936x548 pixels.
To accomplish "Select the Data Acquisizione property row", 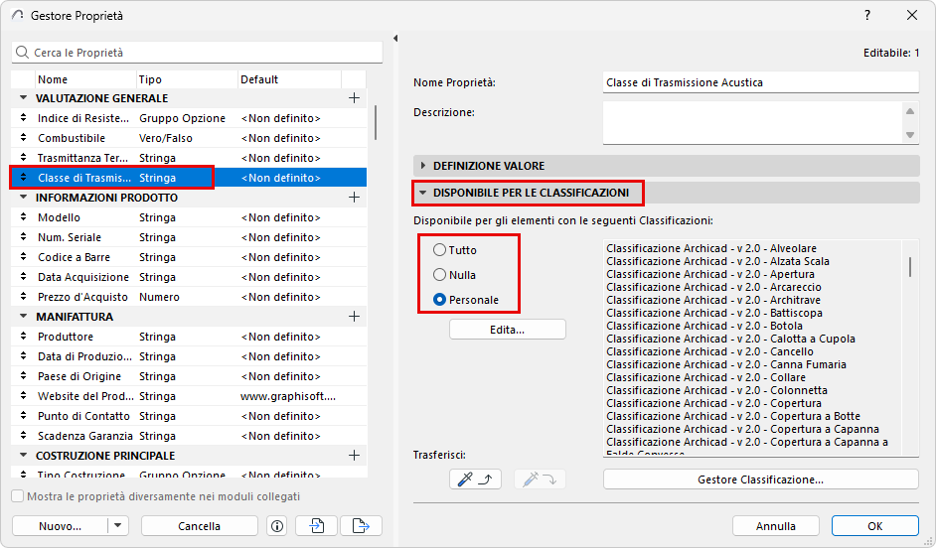I will pyautogui.click(x=189, y=277).
